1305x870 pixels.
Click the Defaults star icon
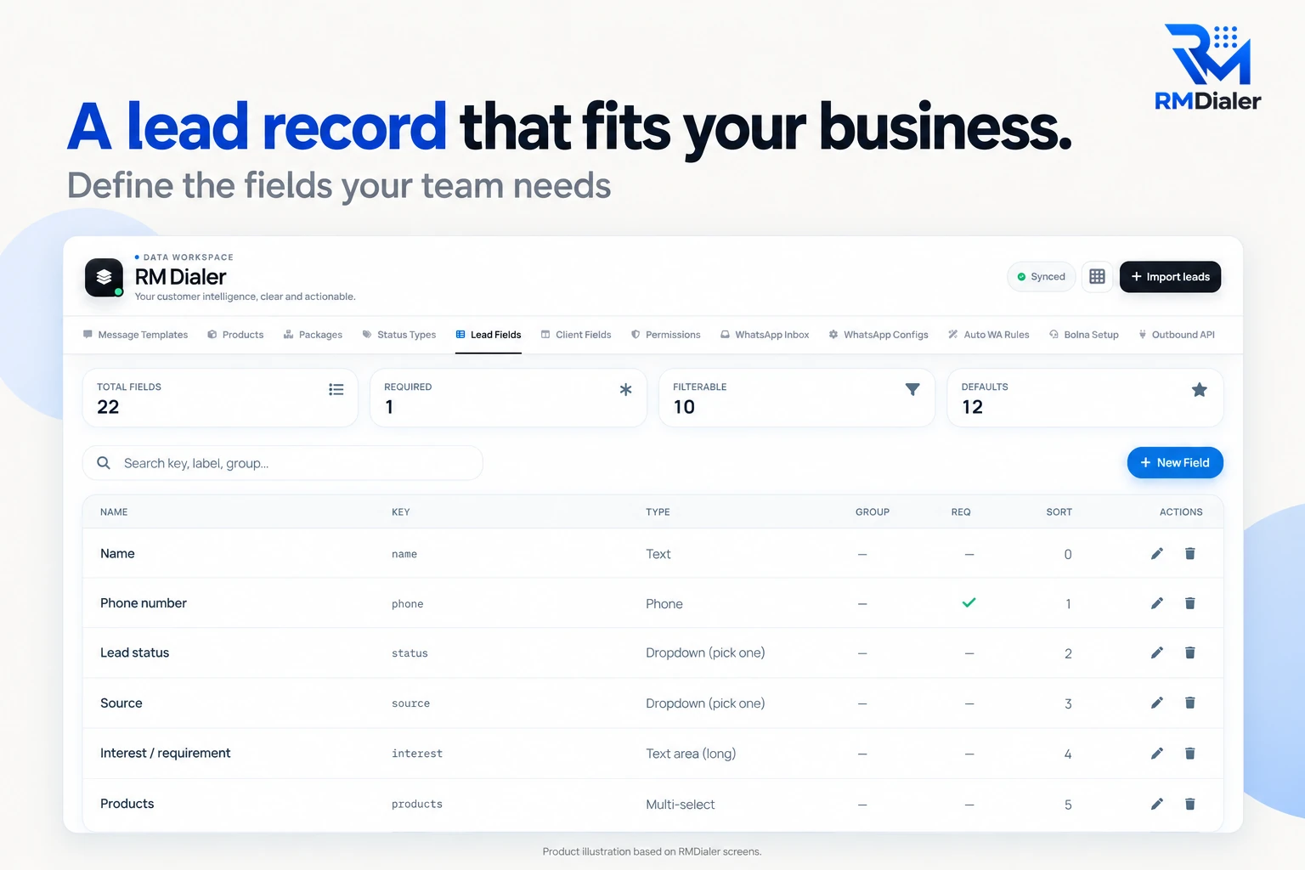[1199, 389]
